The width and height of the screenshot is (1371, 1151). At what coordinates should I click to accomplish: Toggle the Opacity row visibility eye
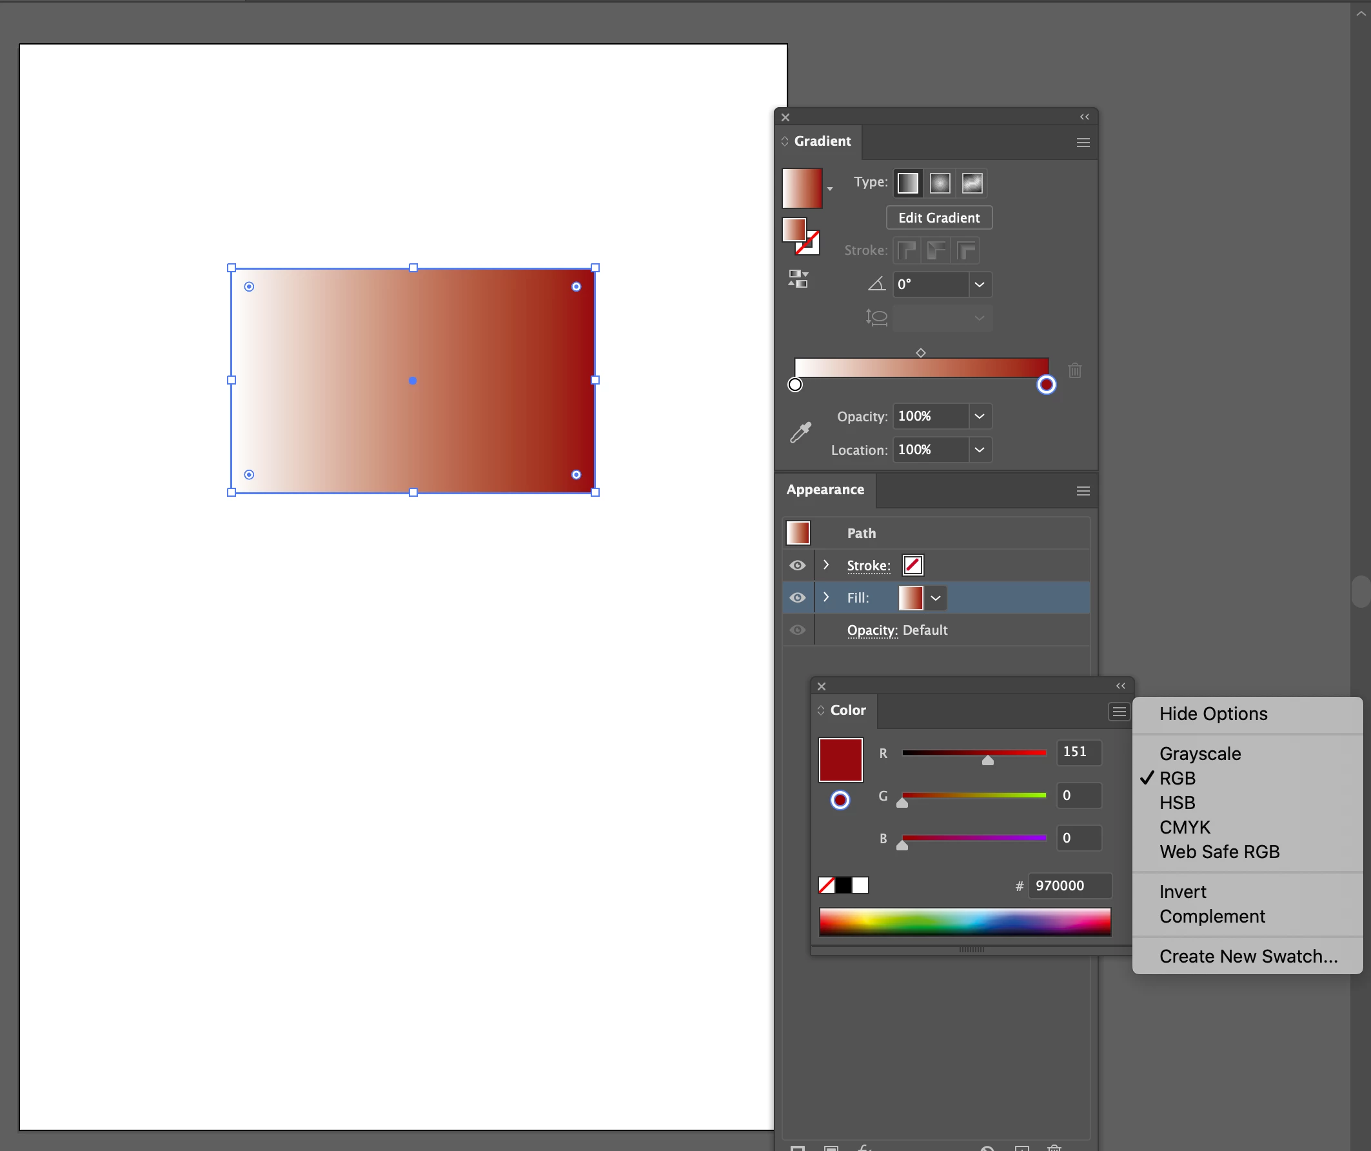(x=797, y=630)
